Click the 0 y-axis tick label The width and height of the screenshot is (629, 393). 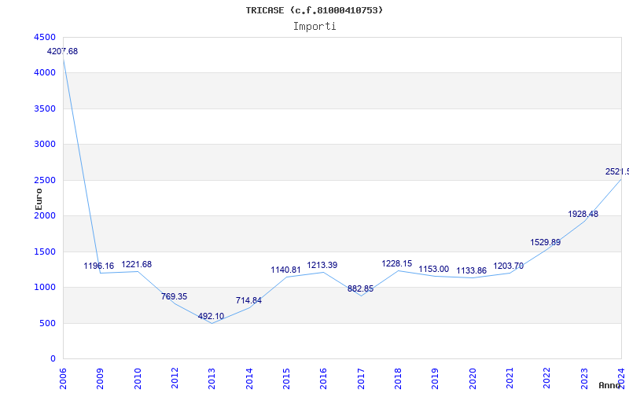click(x=53, y=359)
